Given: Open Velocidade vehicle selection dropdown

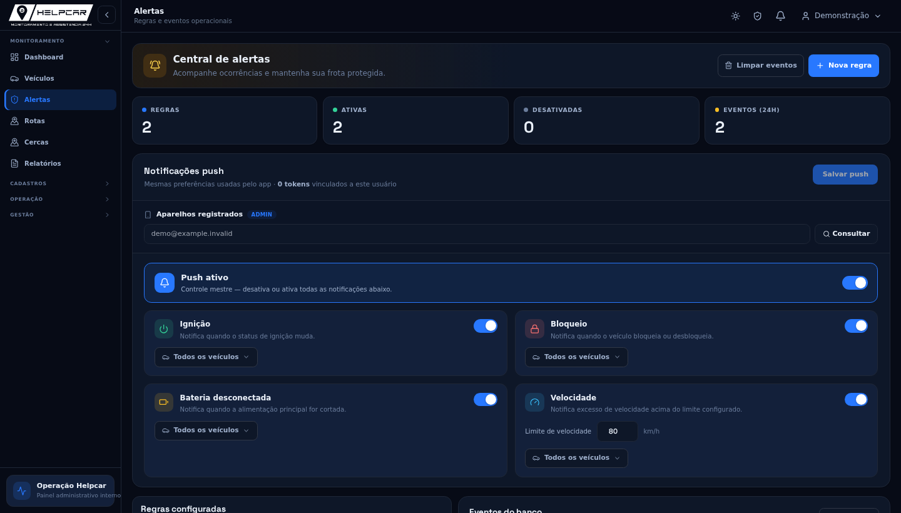Looking at the screenshot, I should [x=576, y=458].
